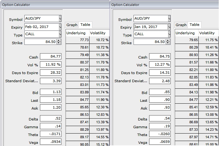The width and height of the screenshot is (219, 146).
Task: Click Theta field showing -.0260
Action: (x=160, y=134)
